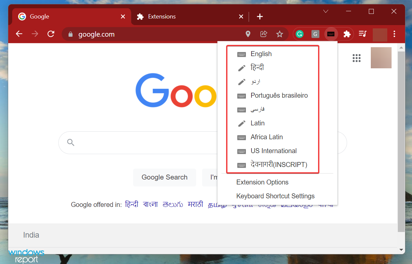Open Extension Options
Screen dimensions: 412x264
[262, 182]
